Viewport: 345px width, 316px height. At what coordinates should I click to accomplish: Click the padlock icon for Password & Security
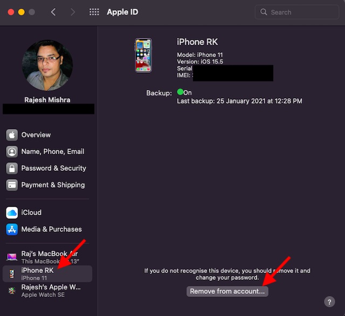[12, 169]
